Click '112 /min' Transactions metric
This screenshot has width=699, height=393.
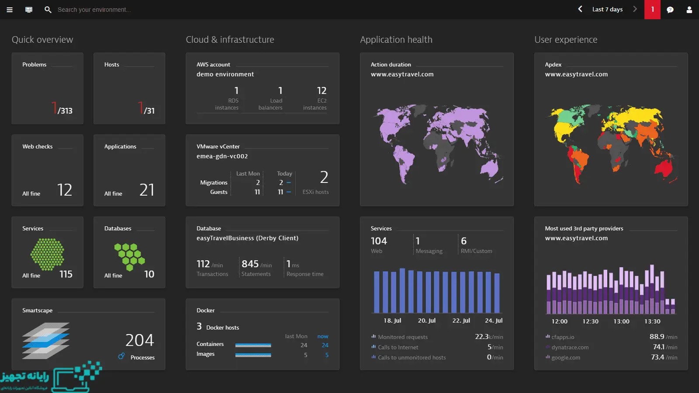210,264
